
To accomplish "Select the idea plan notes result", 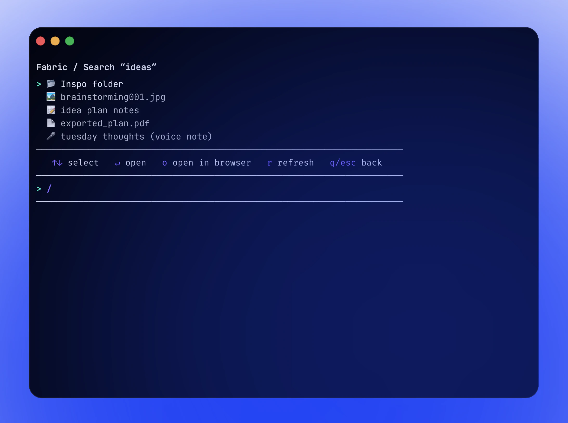I will pyautogui.click(x=100, y=110).
